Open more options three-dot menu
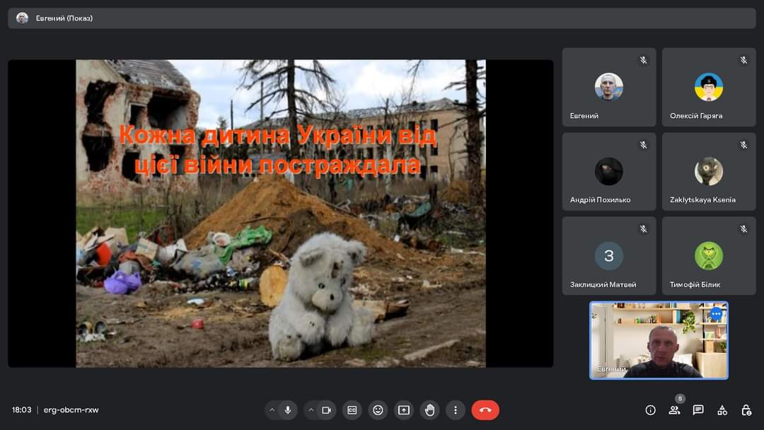This screenshot has width=764, height=430. click(456, 410)
